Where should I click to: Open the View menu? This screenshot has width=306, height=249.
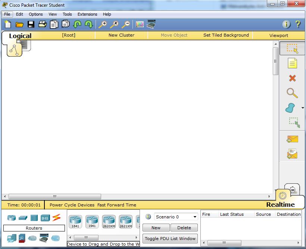(x=53, y=14)
